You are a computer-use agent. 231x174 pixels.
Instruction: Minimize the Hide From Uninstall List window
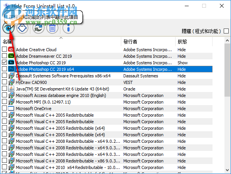187,6
